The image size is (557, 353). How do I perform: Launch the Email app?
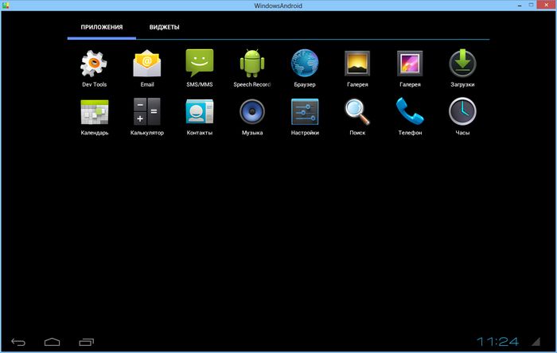click(x=147, y=64)
